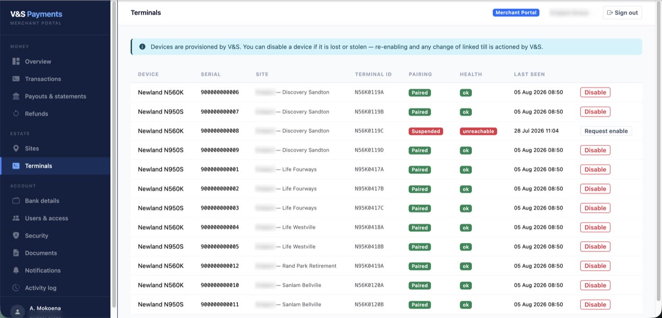Click Request enable for serial 900000000008
Image resolution: width=662 pixels, height=318 pixels.
[x=606, y=131]
